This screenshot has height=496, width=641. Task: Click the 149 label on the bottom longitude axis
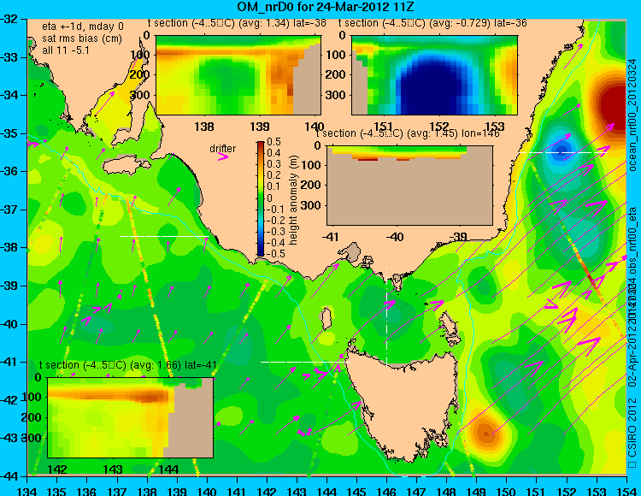pos(477,491)
